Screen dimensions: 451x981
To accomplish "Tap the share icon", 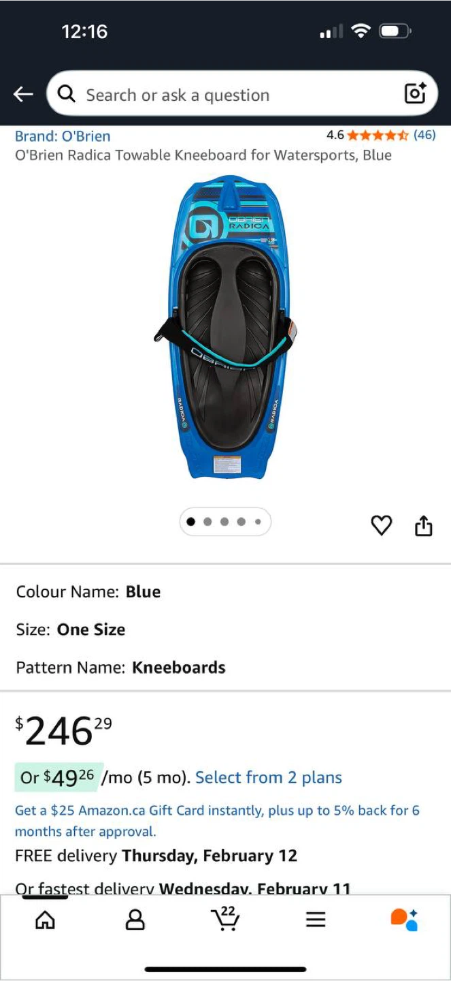I will (423, 525).
